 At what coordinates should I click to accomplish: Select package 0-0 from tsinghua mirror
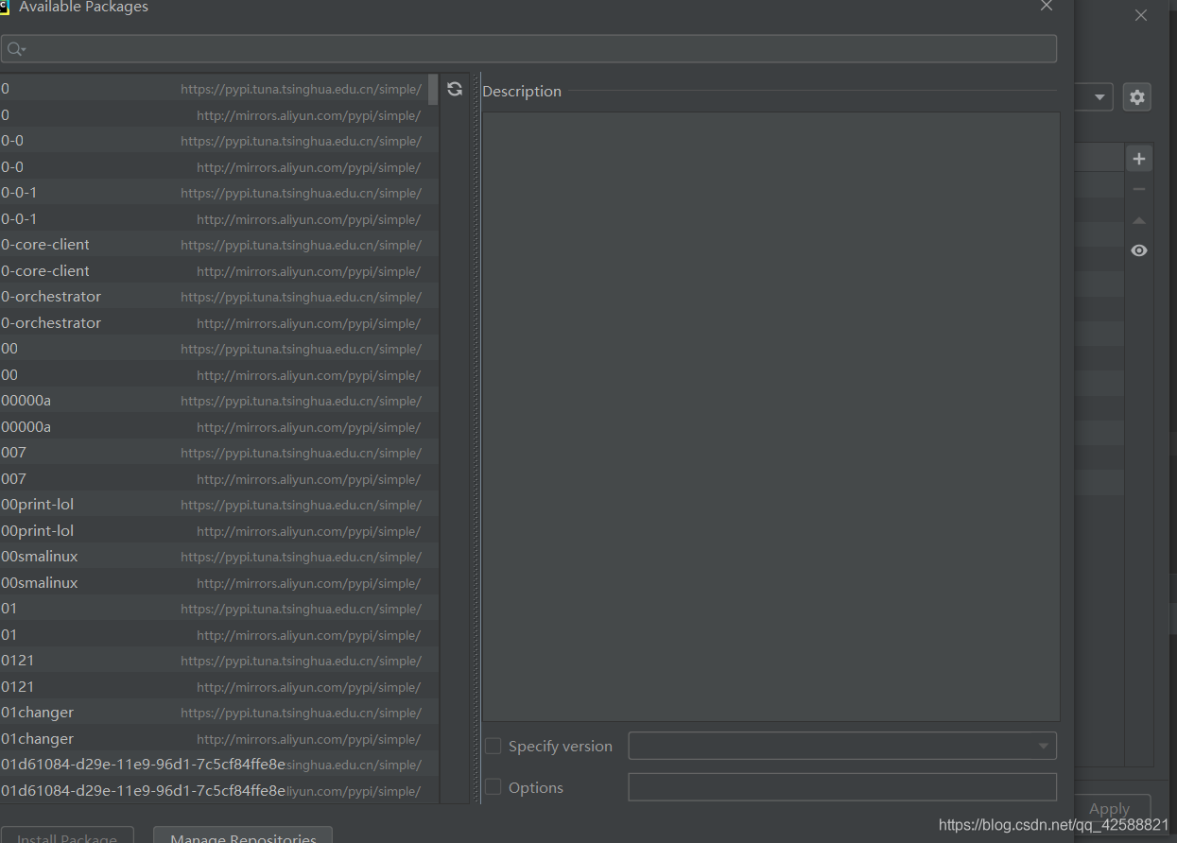(214, 141)
